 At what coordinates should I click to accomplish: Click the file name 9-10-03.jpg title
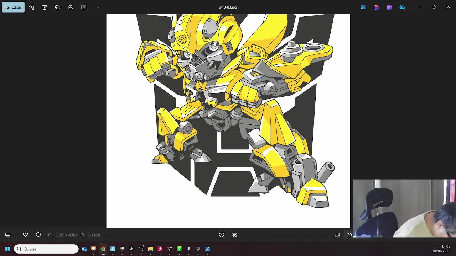228,7
